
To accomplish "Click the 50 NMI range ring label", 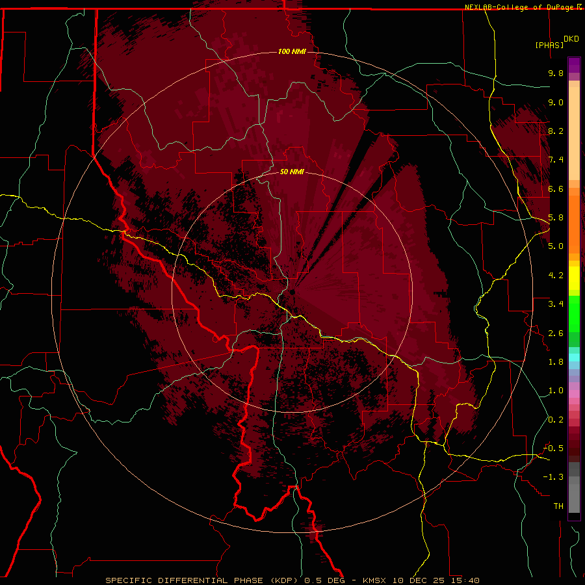I will (292, 172).
